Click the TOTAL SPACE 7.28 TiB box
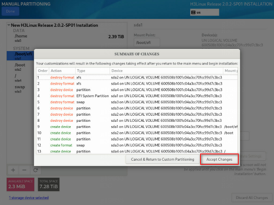 point(49,185)
